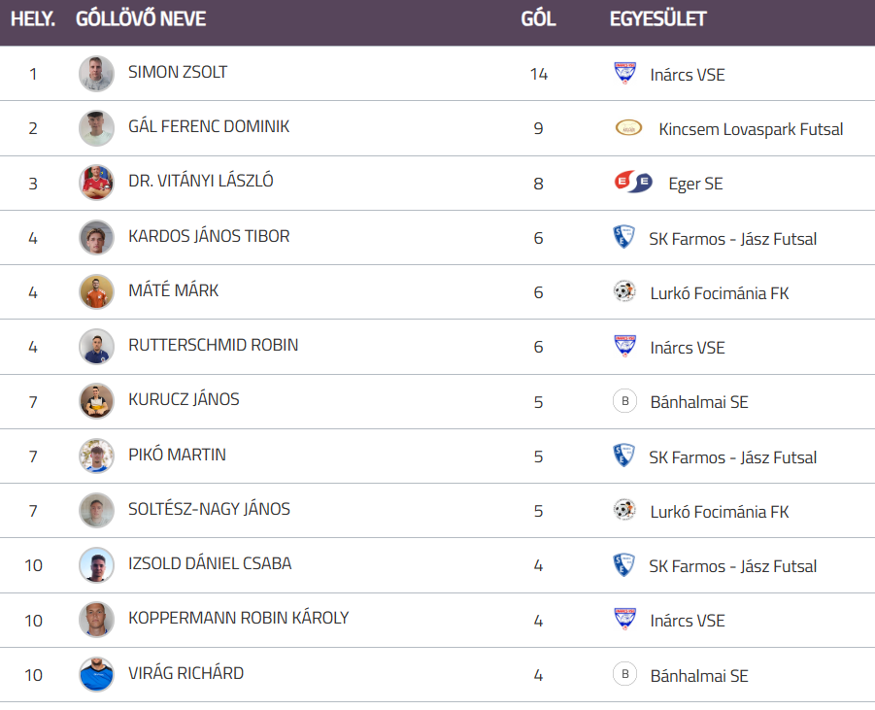Open Máté Márk's avatar picture
This screenshot has width=875, height=710.
coord(96,291)
